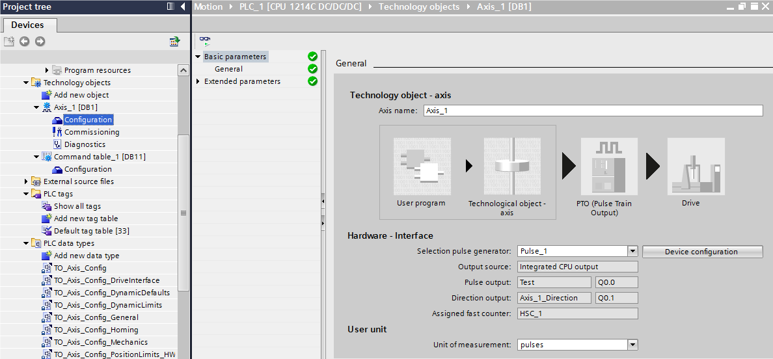Expand the Program resources node
The height and width of the screenshot is (359, 773).
click(x=47, y=70)
